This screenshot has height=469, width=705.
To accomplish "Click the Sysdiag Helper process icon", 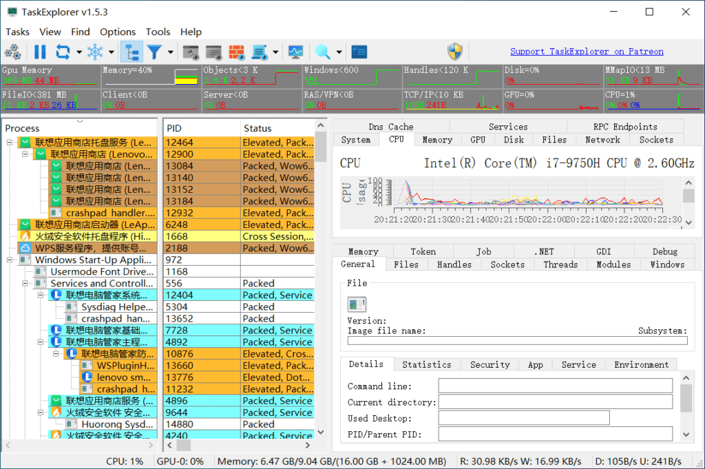I will pos(71,306).
